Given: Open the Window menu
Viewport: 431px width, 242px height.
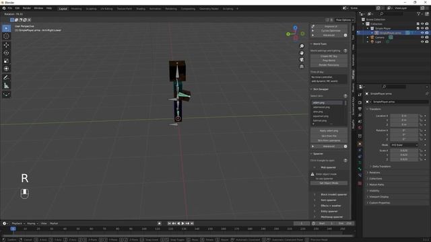Looking at the screenshot, I should pos(38,9).
